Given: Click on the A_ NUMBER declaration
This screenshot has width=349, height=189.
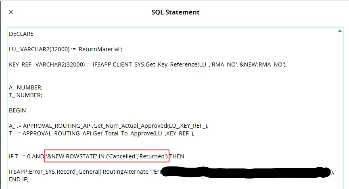Looking at the screenshot, I should tap(25, 87).
